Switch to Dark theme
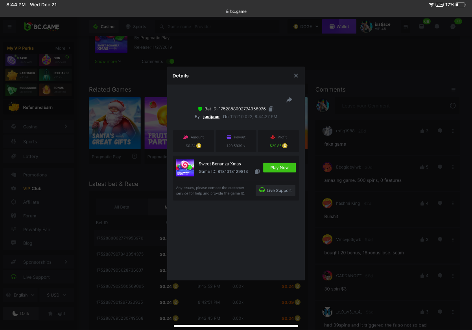This screenshot has width=472, height=330. [x=21, y=313]
